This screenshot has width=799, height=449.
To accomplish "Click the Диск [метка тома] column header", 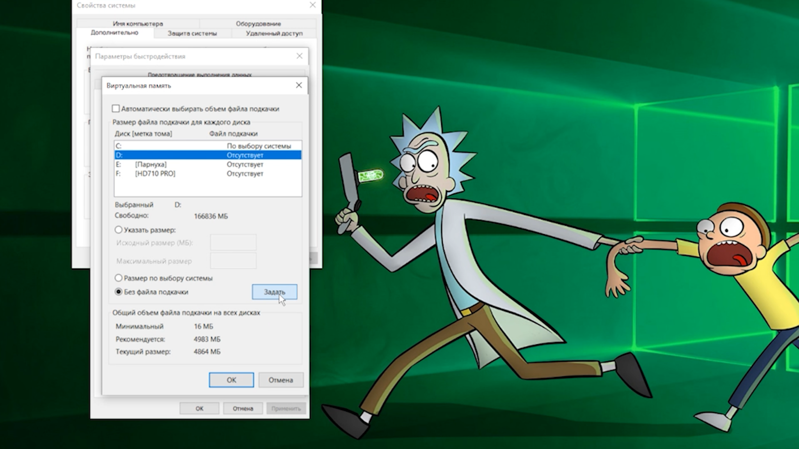I will coord(143,134).
